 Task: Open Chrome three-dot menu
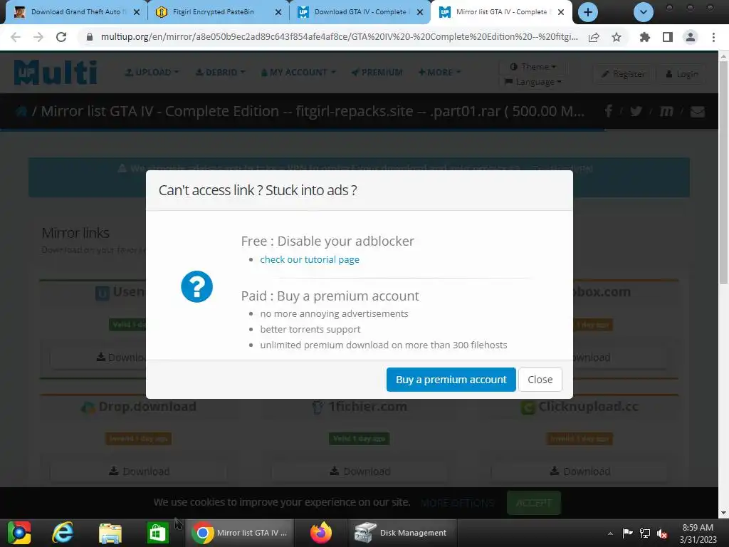[x=713, y=37]
